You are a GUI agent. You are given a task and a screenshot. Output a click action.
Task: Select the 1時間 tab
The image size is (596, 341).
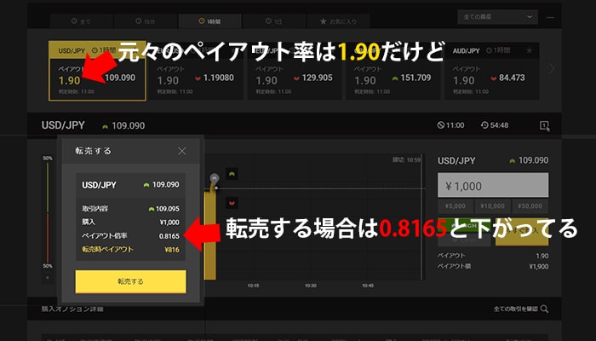(x=209, y=21)
